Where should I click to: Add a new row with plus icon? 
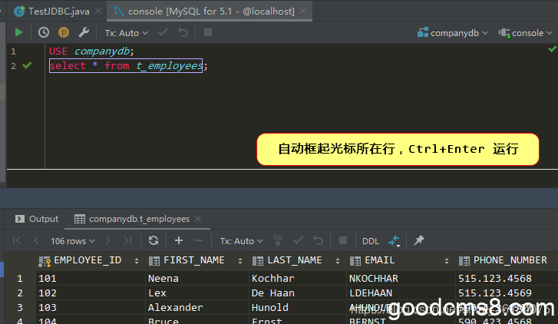tap(179, 241)
